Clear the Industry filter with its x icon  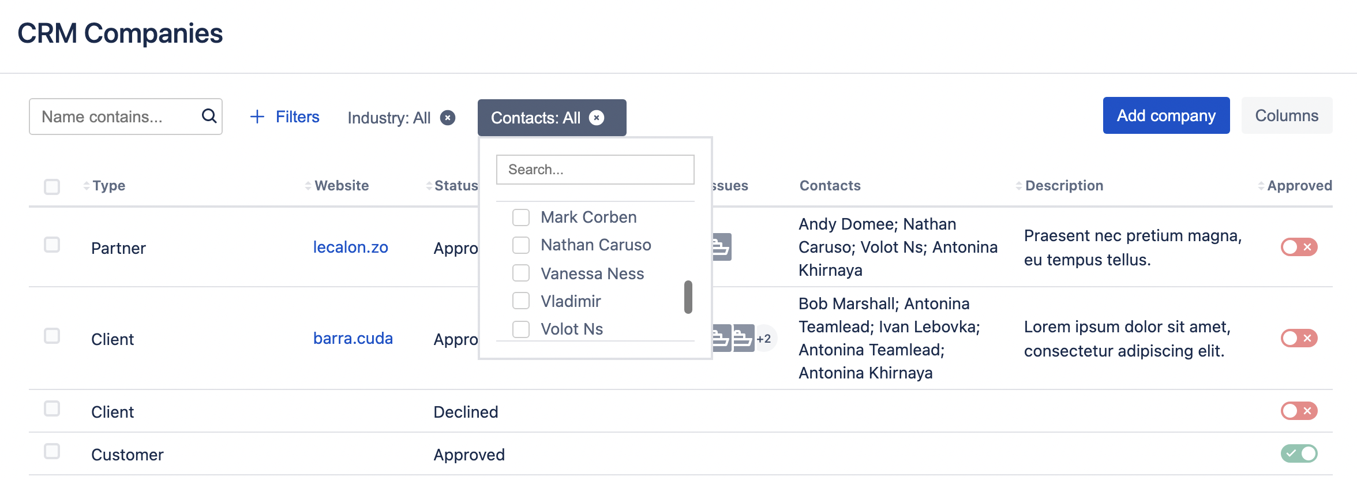click(448, 118)
